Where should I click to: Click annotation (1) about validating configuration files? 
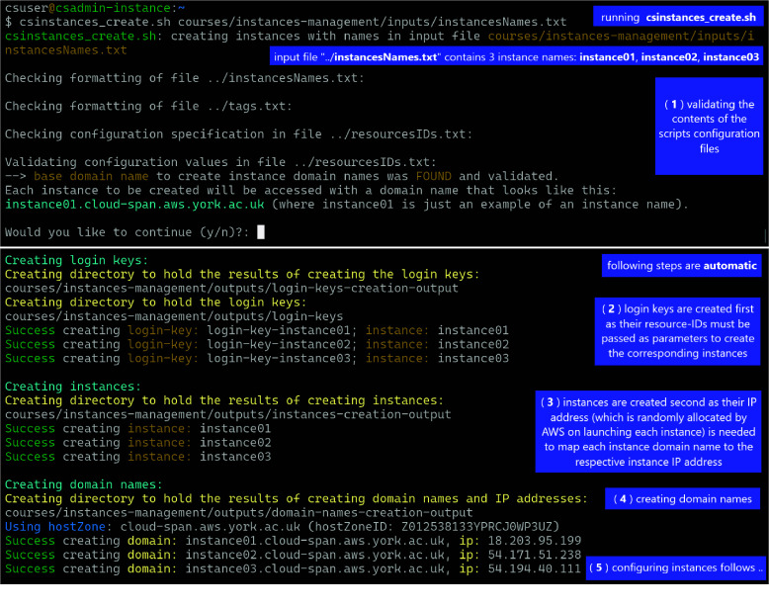(x=708, y=127)
